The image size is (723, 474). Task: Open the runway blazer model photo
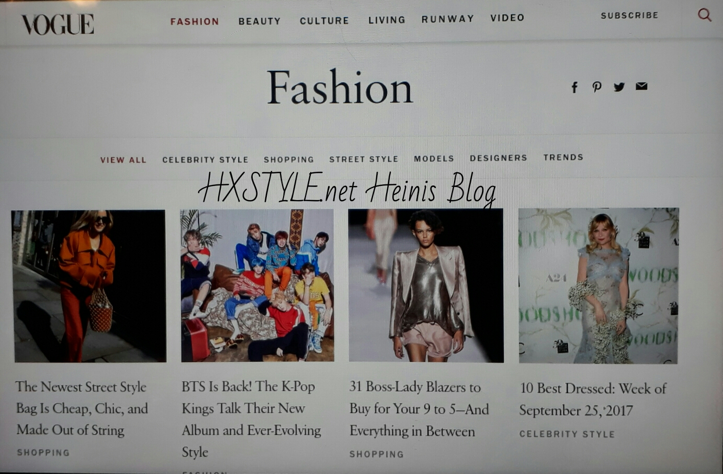(x=426, y=285)
